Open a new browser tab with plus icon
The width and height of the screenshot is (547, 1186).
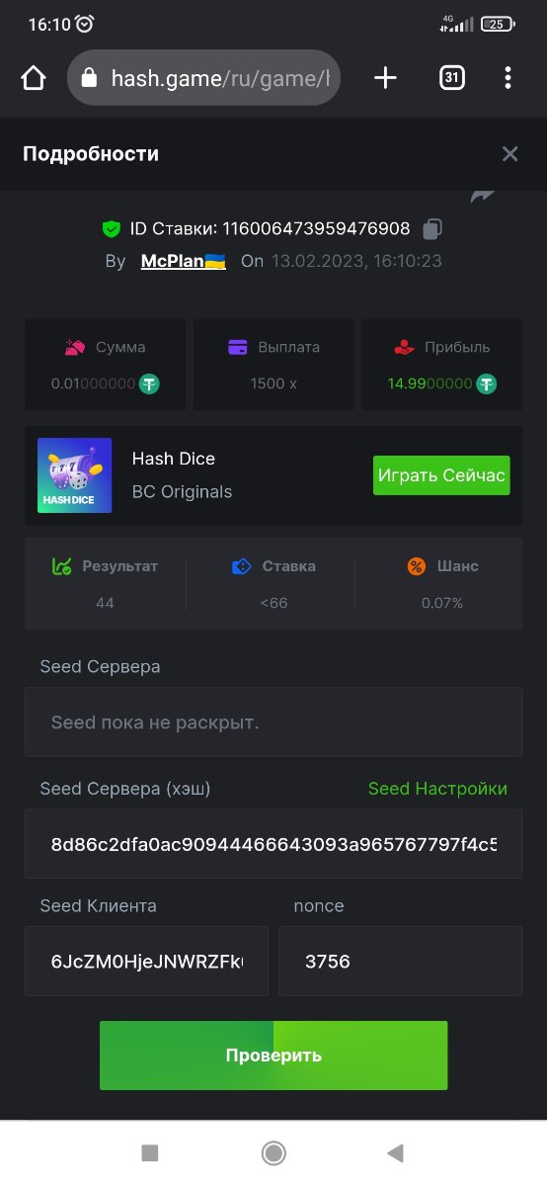(385, 78)
